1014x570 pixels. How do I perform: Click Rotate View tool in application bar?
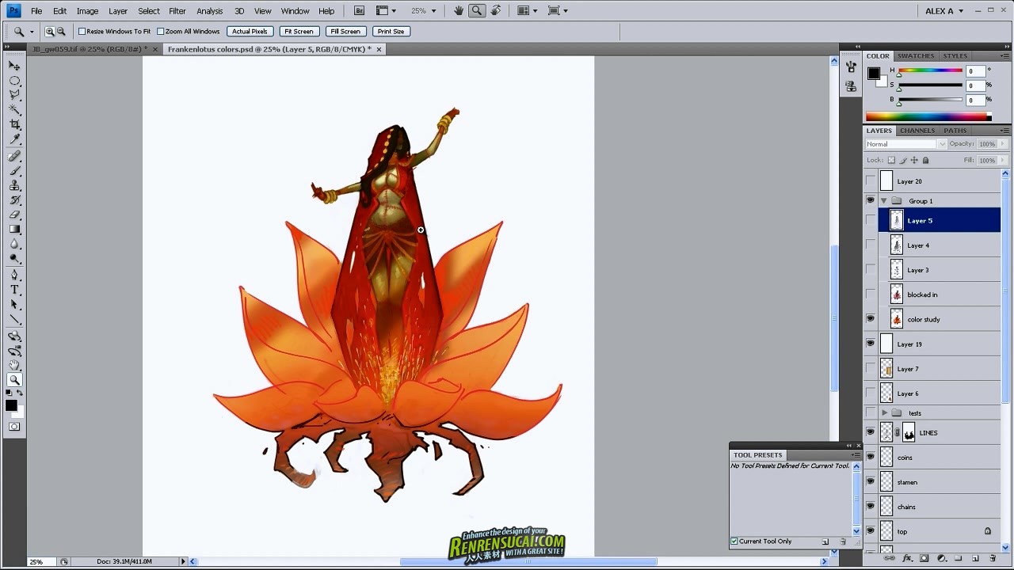tap(496, 11)
